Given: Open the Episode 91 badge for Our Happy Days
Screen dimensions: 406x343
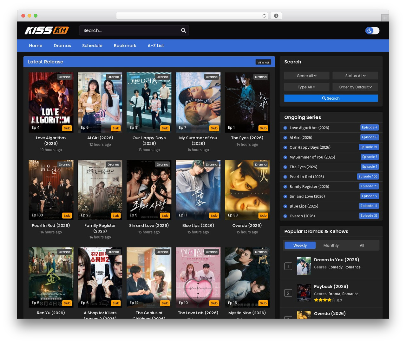Looking at the screenshot, I should coord(369,147).
